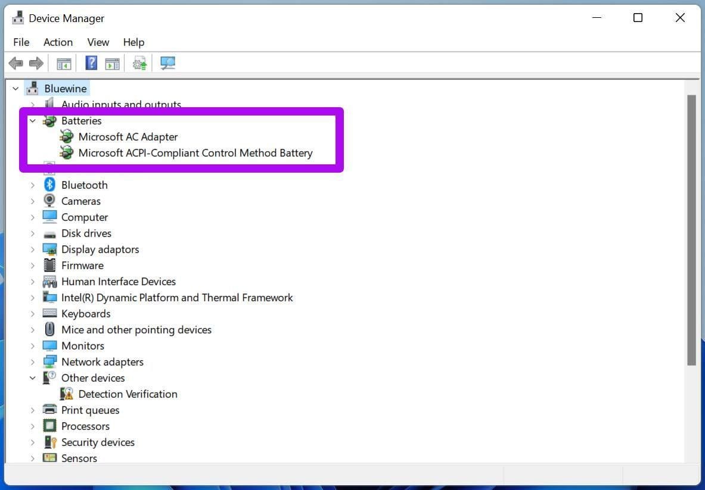Expand the Display adaptors chevron
705x490 pixels.
[x=32, y=249]
